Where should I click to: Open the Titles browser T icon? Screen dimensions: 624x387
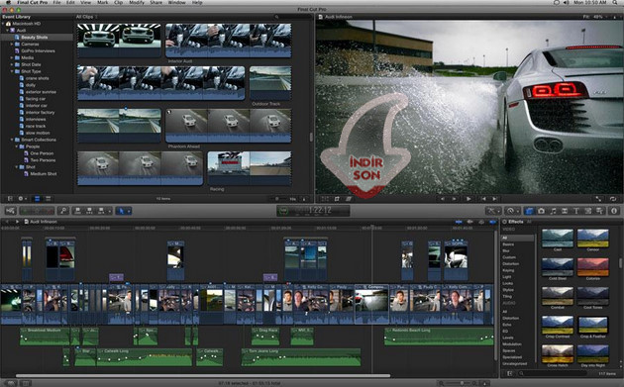click(575, 211)
